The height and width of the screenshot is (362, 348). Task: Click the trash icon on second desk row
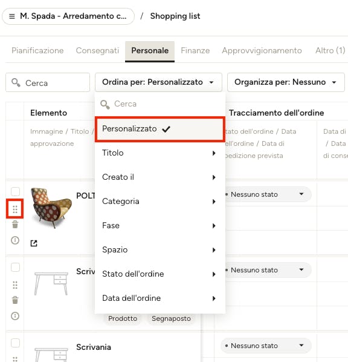(x=15, y=300)
